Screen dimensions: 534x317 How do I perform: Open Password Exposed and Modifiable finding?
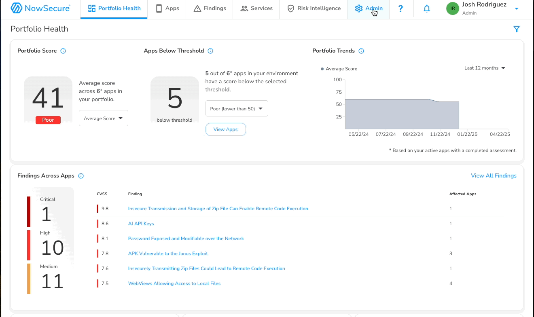click(x=186, y=239)
